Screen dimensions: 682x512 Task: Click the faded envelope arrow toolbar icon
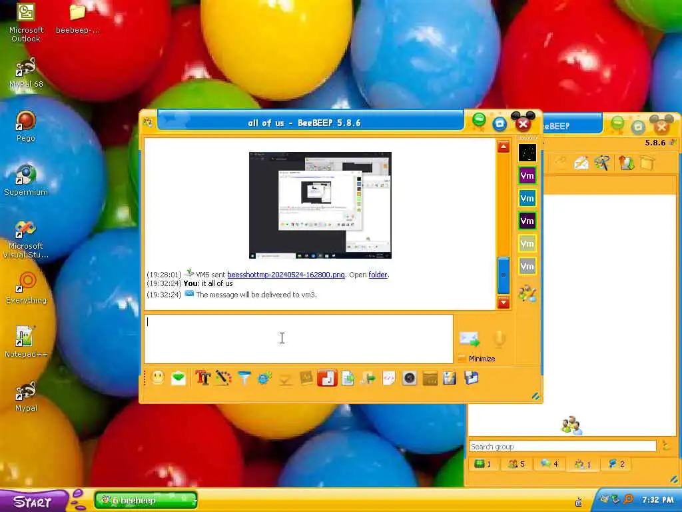coord(285,379)
